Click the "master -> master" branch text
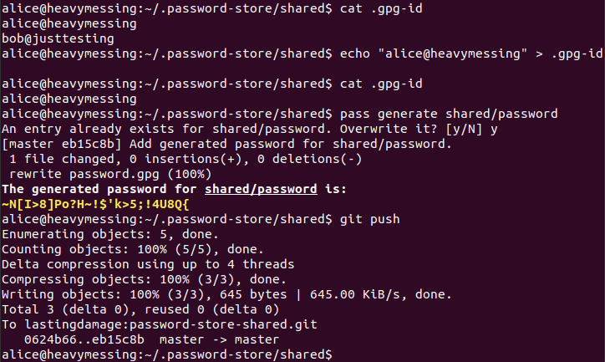This screenshot has height=362, width=605. [219, 339]
